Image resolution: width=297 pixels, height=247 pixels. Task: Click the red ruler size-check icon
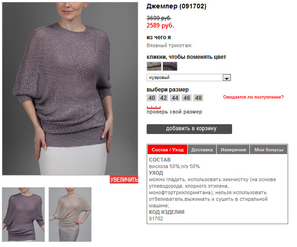click(x=154, y=107)
